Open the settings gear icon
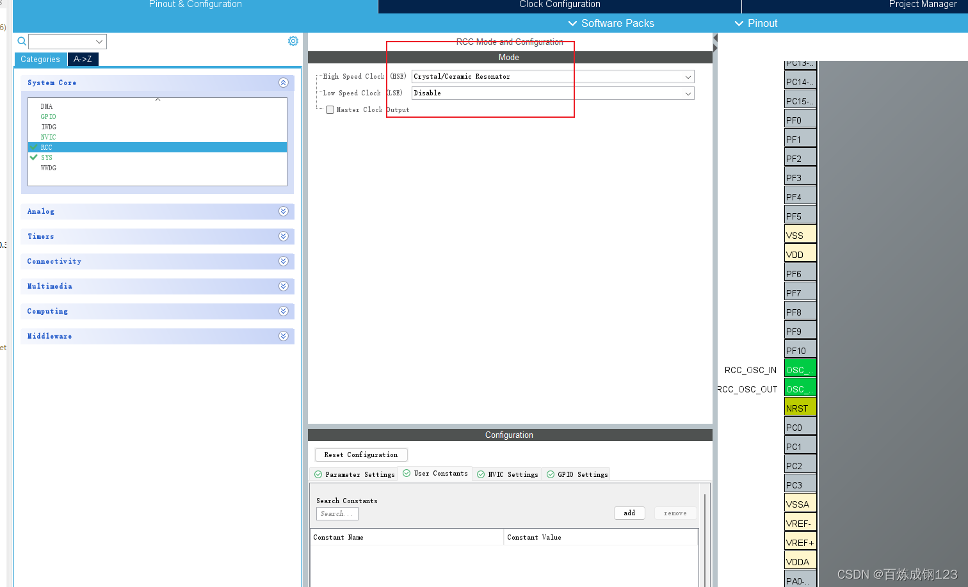This screenshot has width=968, height=587. 293,41
